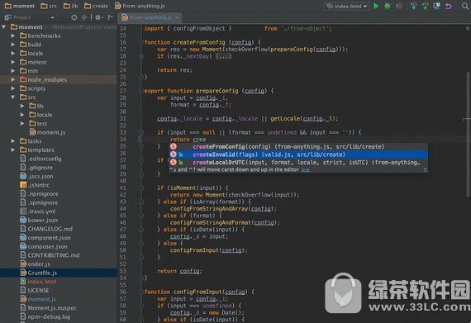
Task: Open Search Everywhere magnifier icon
Action: point(464,6)
